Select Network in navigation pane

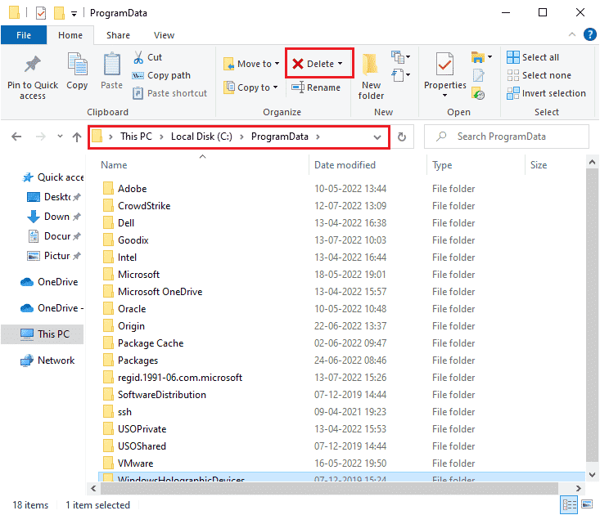click(x=47, y=360)
